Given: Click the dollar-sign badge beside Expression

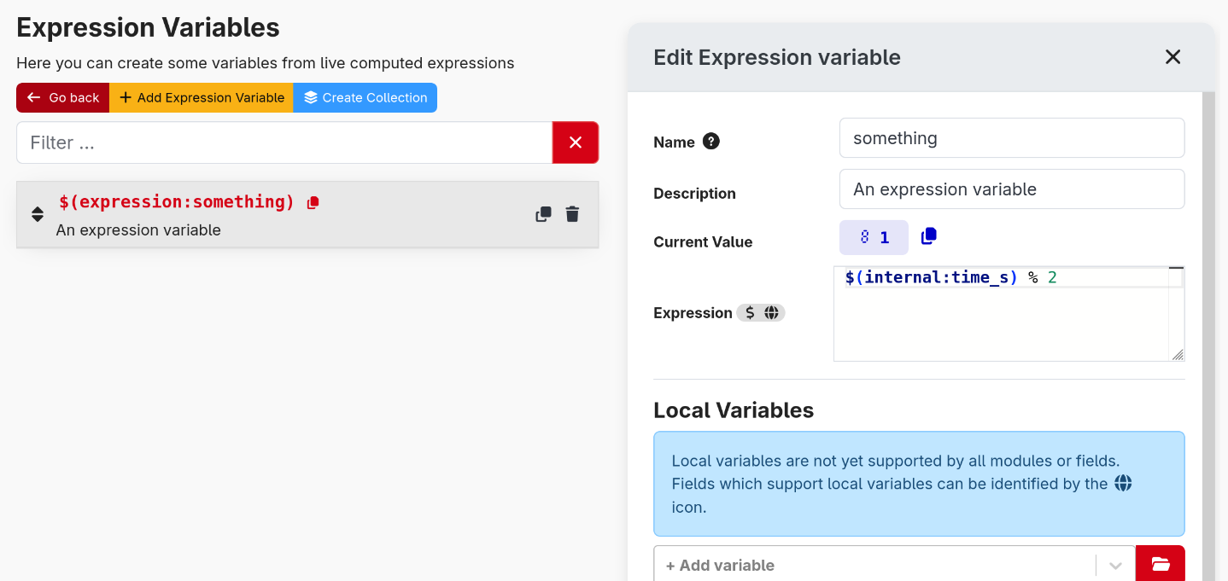Looking at the screenshot, I should pyautogui.click(x=751, y=312).
